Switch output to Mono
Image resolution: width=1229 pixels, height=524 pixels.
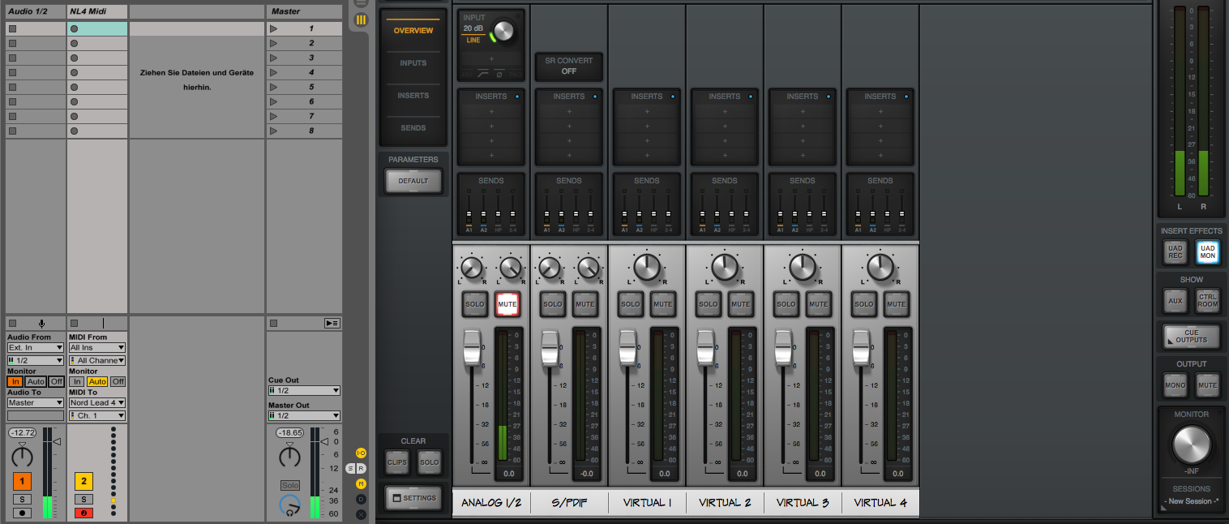[1175, 385]
